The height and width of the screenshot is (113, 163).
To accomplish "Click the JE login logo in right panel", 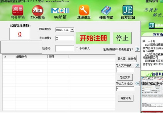I will click(152, 25).
